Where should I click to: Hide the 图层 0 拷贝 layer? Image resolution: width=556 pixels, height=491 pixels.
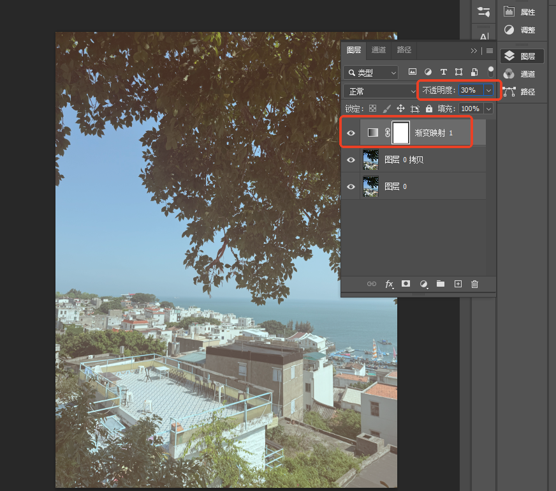(x=351, y=160)
